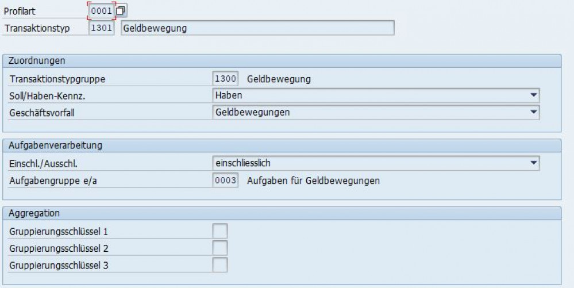Expand the Geschäftsvorfall dropdown arrow

tap(534, 112)
